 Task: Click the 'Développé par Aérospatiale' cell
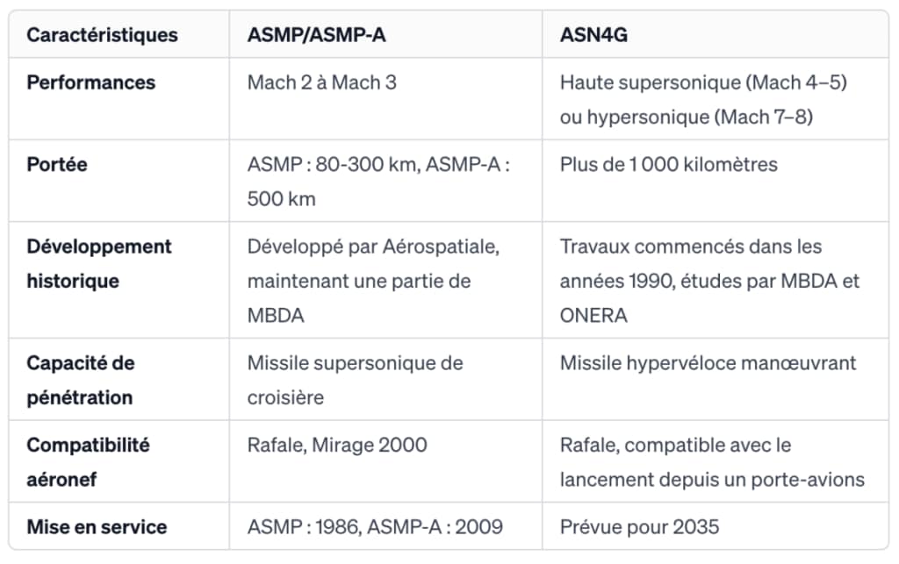pos(373,281)
